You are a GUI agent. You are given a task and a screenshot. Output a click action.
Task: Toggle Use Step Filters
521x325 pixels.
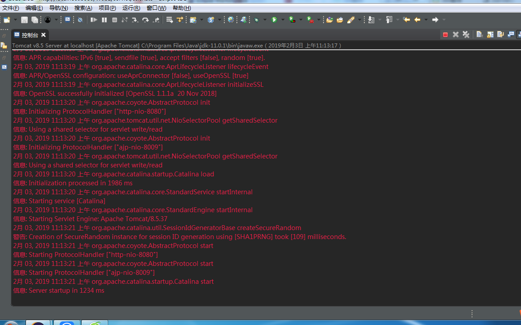tap(180, 20)
